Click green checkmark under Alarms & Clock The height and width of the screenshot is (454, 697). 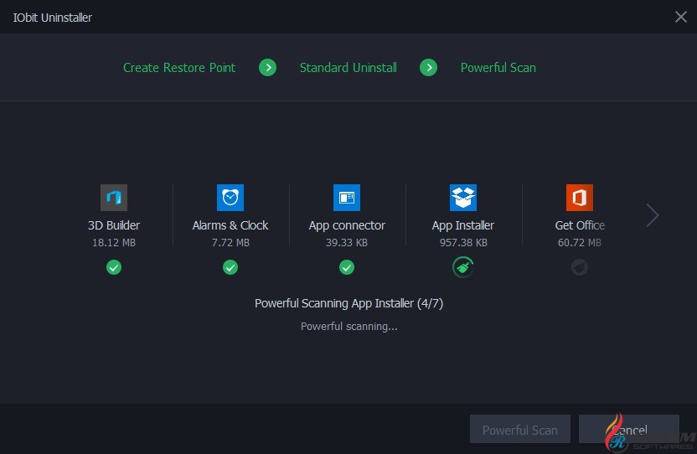click(x=230, y=267)
